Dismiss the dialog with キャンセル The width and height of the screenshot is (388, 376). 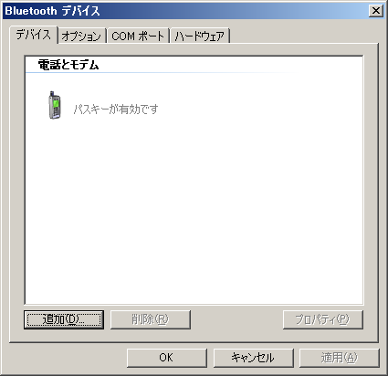(x=253, y=358)
